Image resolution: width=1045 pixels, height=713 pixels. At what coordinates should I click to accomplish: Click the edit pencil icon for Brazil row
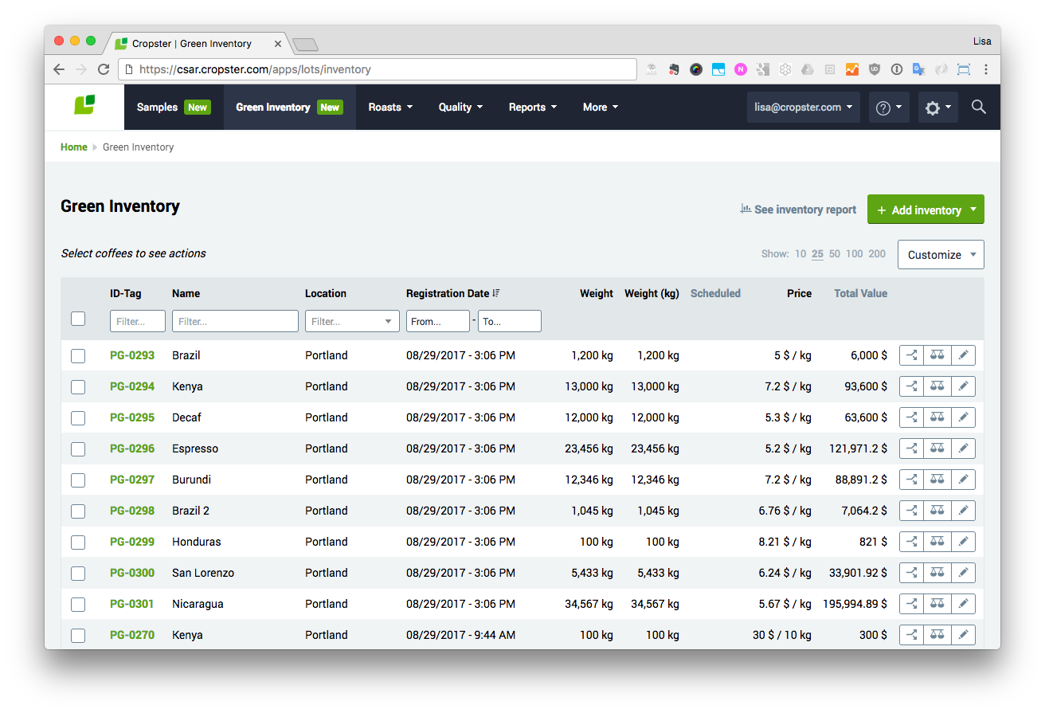pyautogui.click(x=963, y=355)
